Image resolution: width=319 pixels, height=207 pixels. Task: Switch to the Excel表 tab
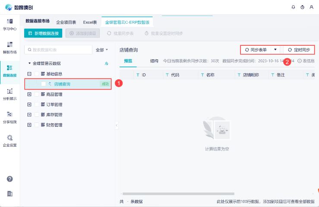click(90, 22)
